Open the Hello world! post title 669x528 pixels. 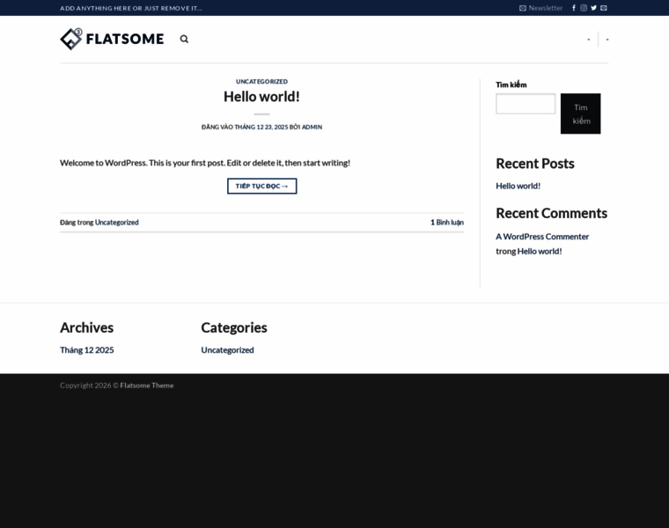261,97
